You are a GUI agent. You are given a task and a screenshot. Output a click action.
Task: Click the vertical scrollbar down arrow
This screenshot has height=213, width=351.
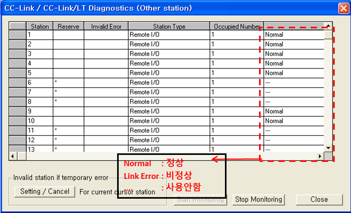[328, 148]
